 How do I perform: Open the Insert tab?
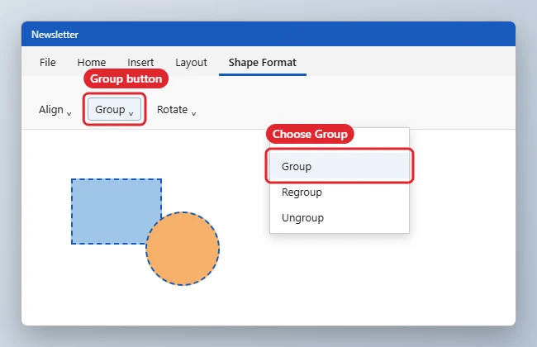point(140,62)
